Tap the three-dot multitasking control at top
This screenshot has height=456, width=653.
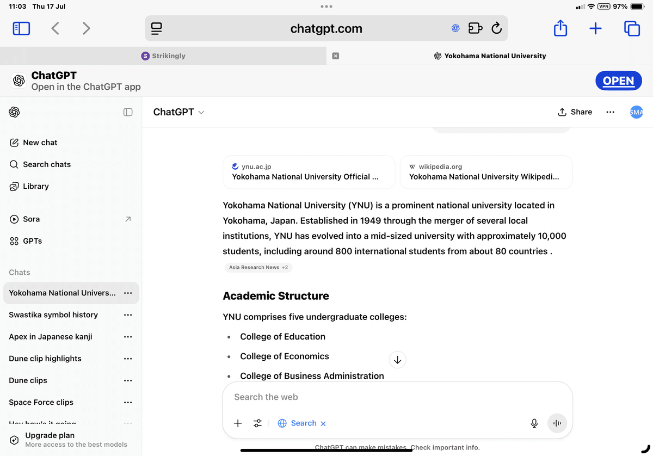click(326, 7)
